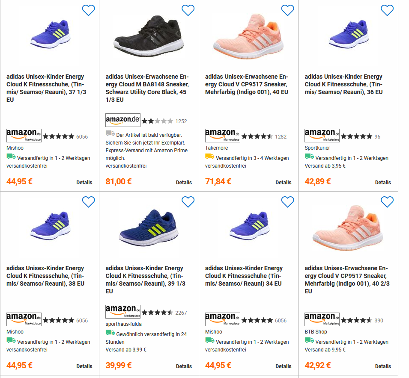Viewport: 409px width, 378px height.
Task: Click star rating with 1282 reviews from Takemore
Action: tap(257, 136)
